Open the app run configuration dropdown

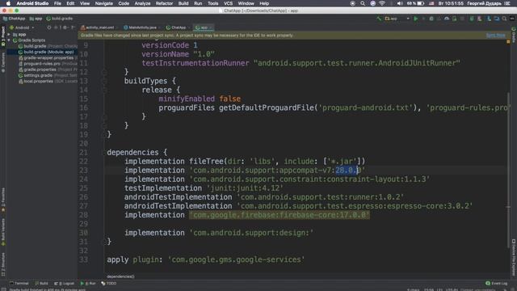(397, 19)
